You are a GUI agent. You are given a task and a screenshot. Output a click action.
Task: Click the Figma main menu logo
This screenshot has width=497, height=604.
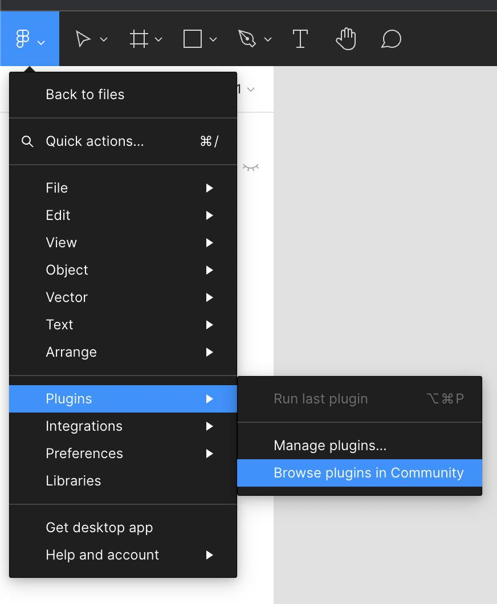(23, 39)
